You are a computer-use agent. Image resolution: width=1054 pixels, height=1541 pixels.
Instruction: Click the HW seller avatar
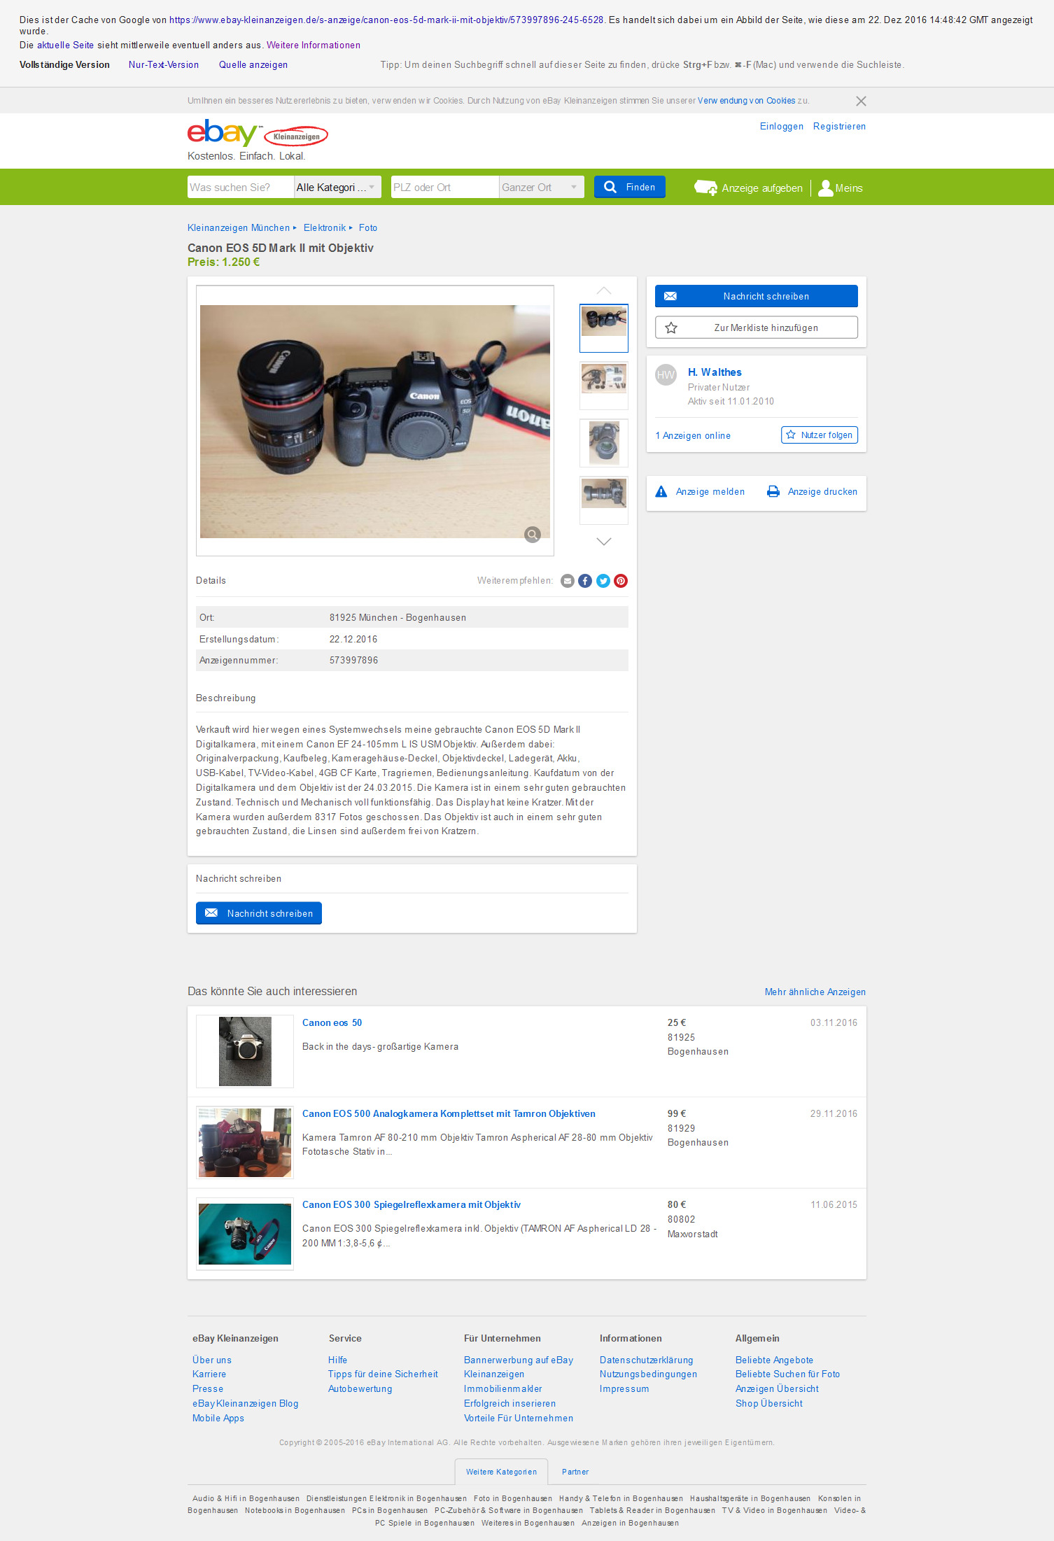click(666, 375)
